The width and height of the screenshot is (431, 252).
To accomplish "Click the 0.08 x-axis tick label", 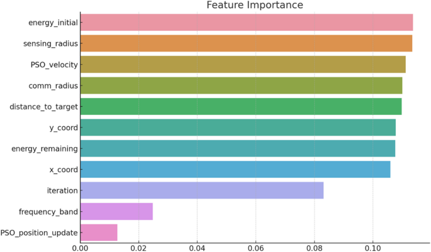I will 314,246.
